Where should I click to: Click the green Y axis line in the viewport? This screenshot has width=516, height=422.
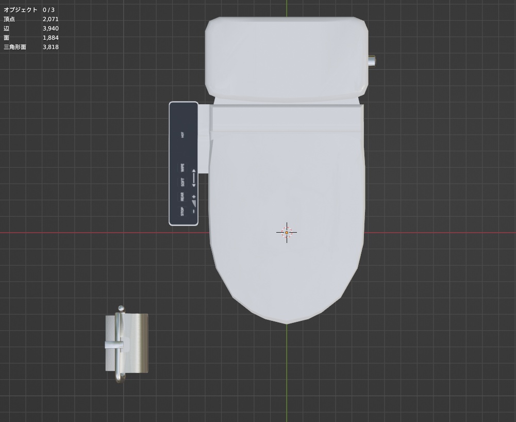[x=286, y=387]
